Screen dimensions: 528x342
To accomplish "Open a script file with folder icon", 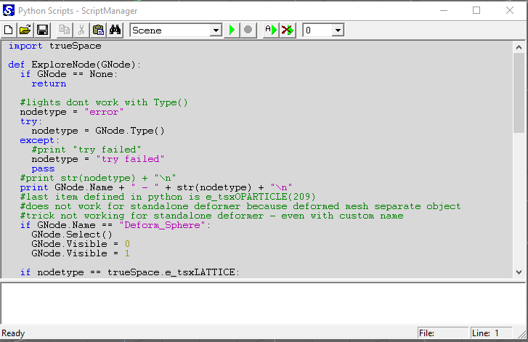I will [25, 30].
